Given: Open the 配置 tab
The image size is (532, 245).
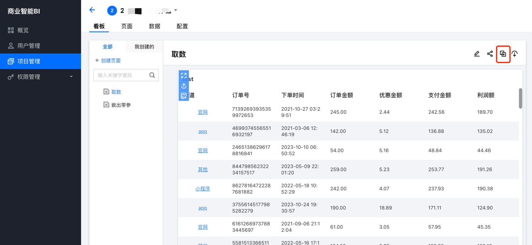Looking at the screenshot, I should (182, 26).
